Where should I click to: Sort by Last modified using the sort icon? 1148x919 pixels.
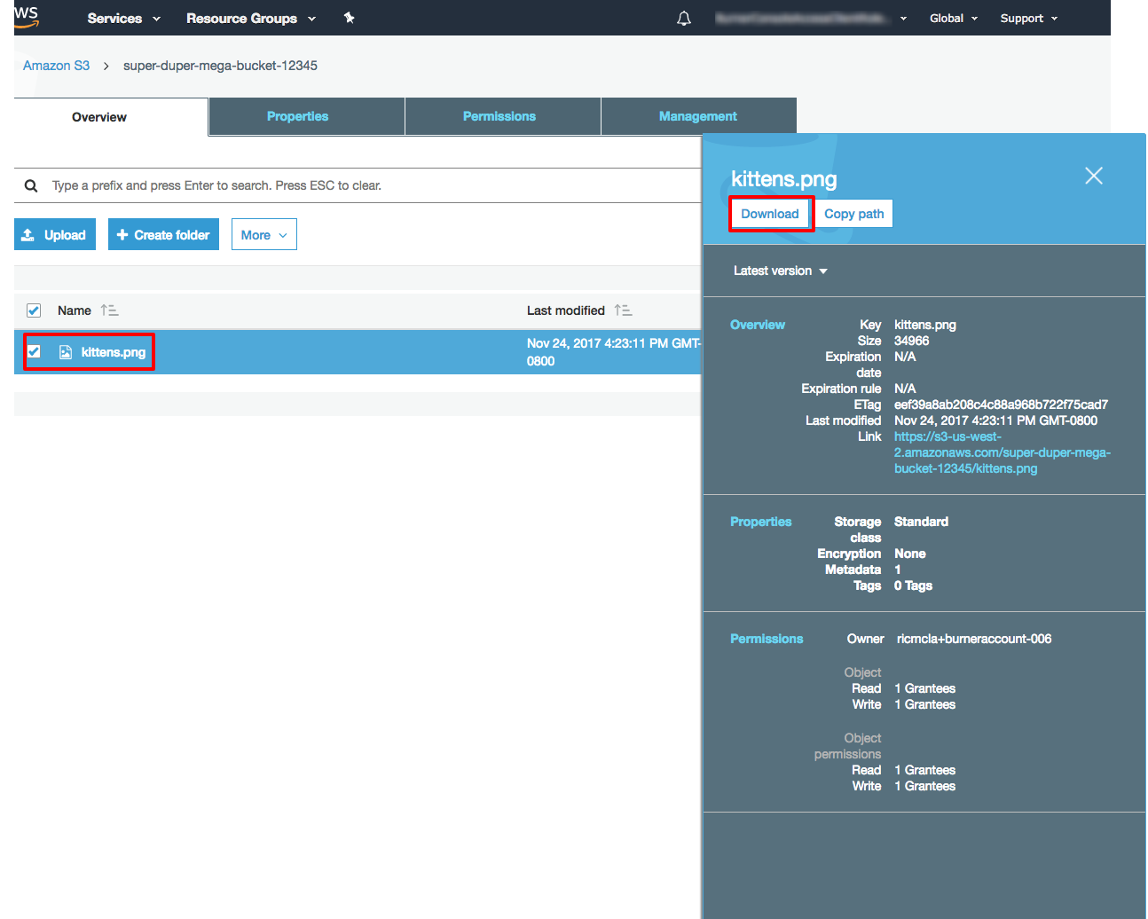pyautogui.click(x=623, y=310)
